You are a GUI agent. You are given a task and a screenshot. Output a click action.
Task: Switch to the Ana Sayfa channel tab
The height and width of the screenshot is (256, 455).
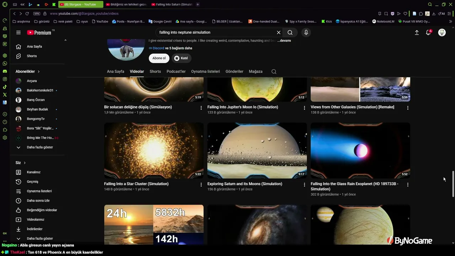coord(116,71)
